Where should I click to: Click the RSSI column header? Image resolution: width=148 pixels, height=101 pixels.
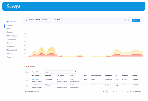point(85,76)
